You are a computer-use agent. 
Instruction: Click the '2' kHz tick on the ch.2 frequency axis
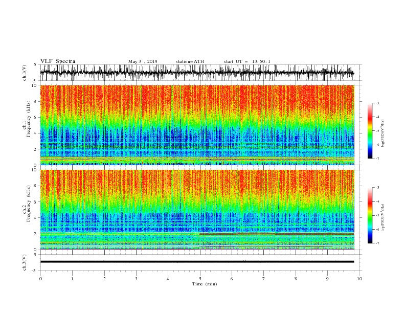35,234
